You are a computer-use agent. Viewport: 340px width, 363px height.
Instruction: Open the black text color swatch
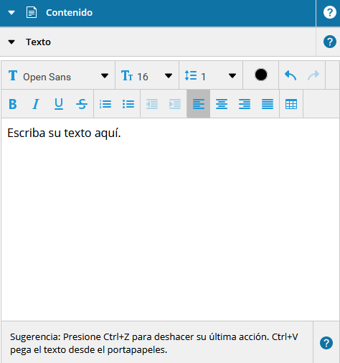point(261,75)
